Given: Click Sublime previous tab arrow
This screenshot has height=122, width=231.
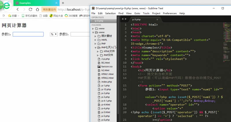Looking at the screenshot, I should 122,19.
